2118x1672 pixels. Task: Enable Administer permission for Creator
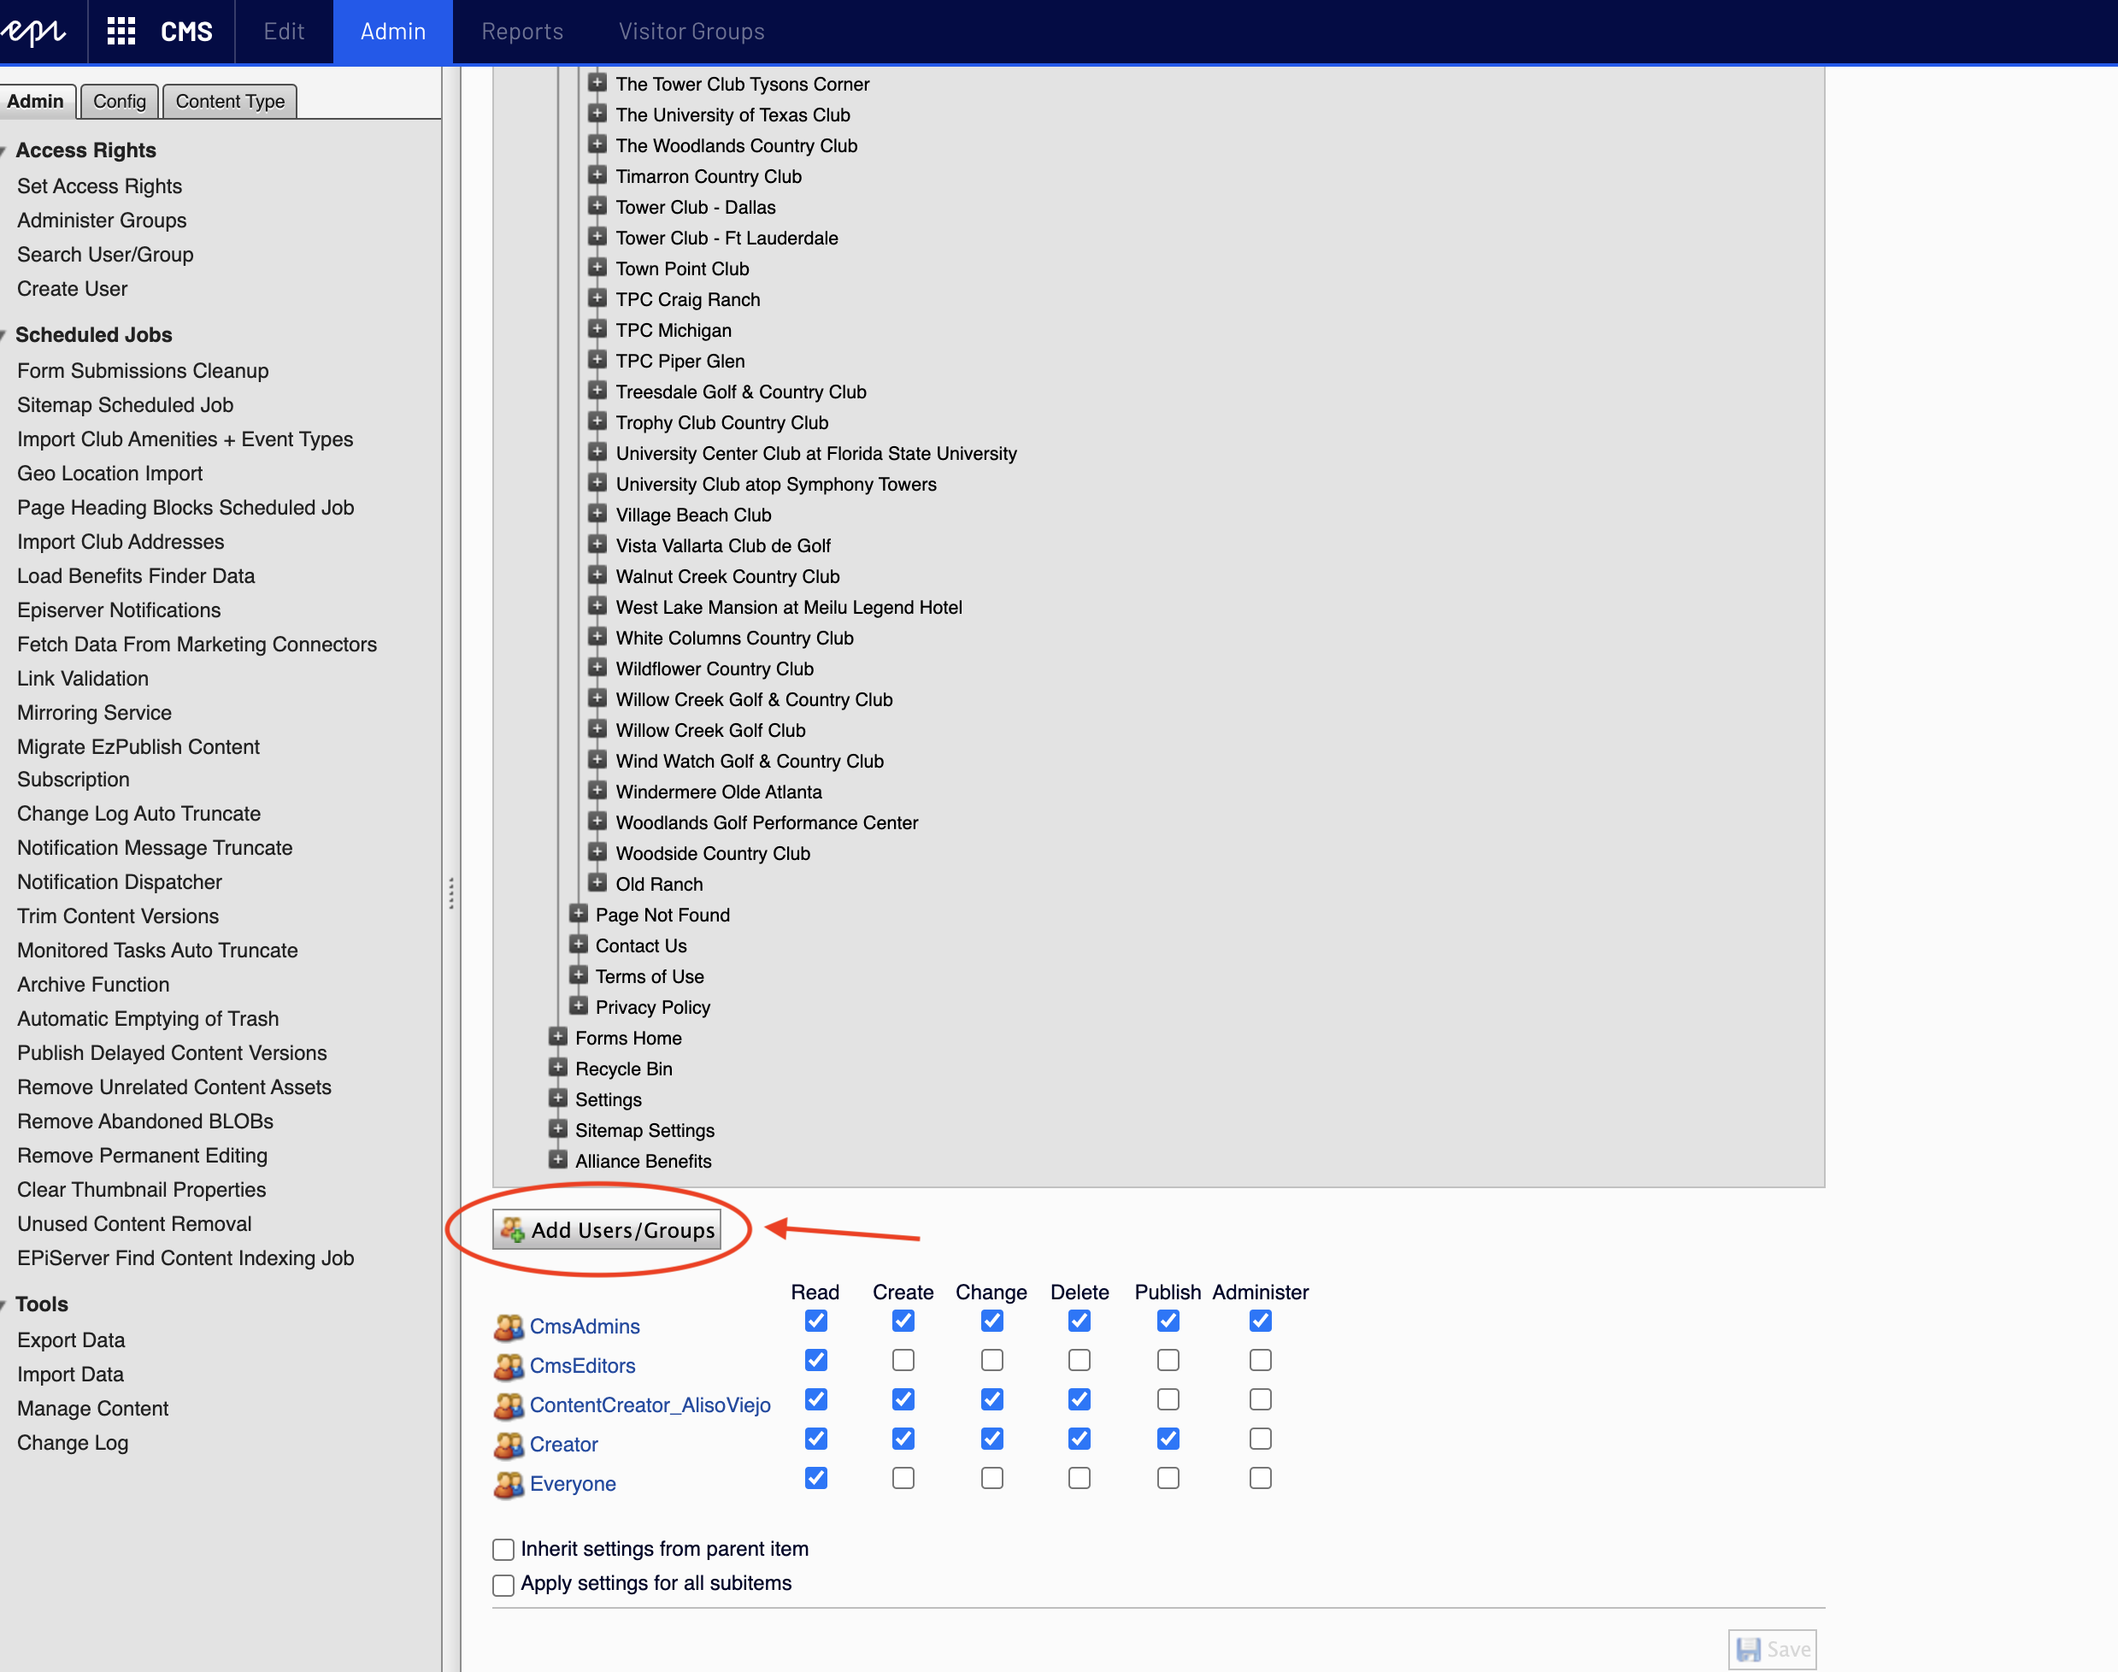coord(1261,1439)
